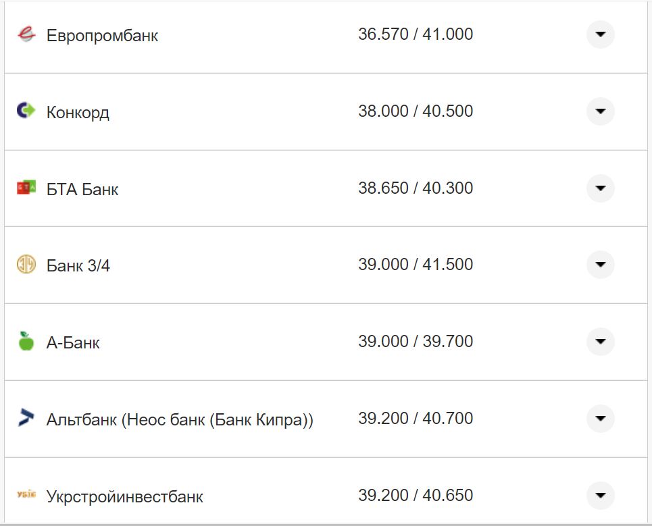Click the 38.650 / 40.300 rate value
Image resolution: width=652 pixels, height=526 pixels.
(416, 188)
